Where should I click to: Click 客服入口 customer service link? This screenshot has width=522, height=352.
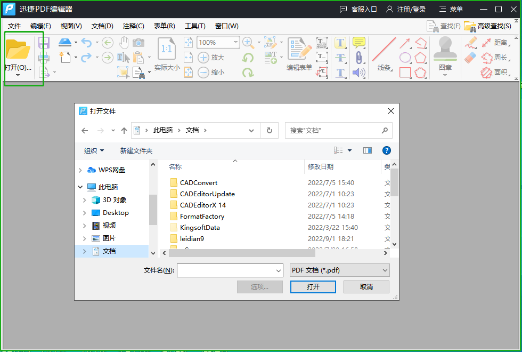tap(358, 10)
